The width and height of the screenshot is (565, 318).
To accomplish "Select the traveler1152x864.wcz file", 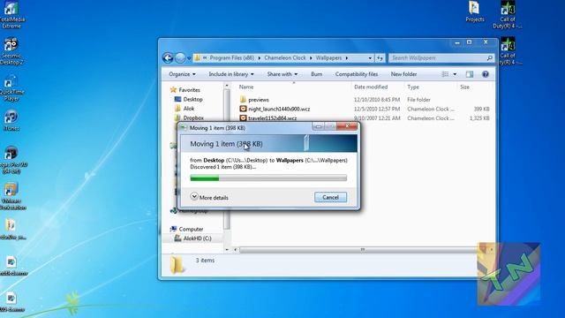I will (268, 118).
